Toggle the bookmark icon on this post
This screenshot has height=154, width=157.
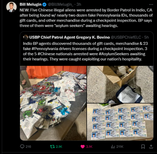coord(143,146)
